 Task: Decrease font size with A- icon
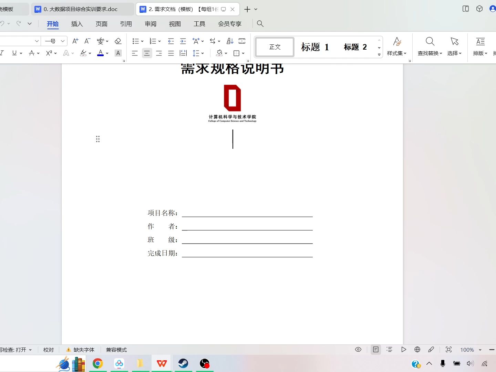coord(87,41)
